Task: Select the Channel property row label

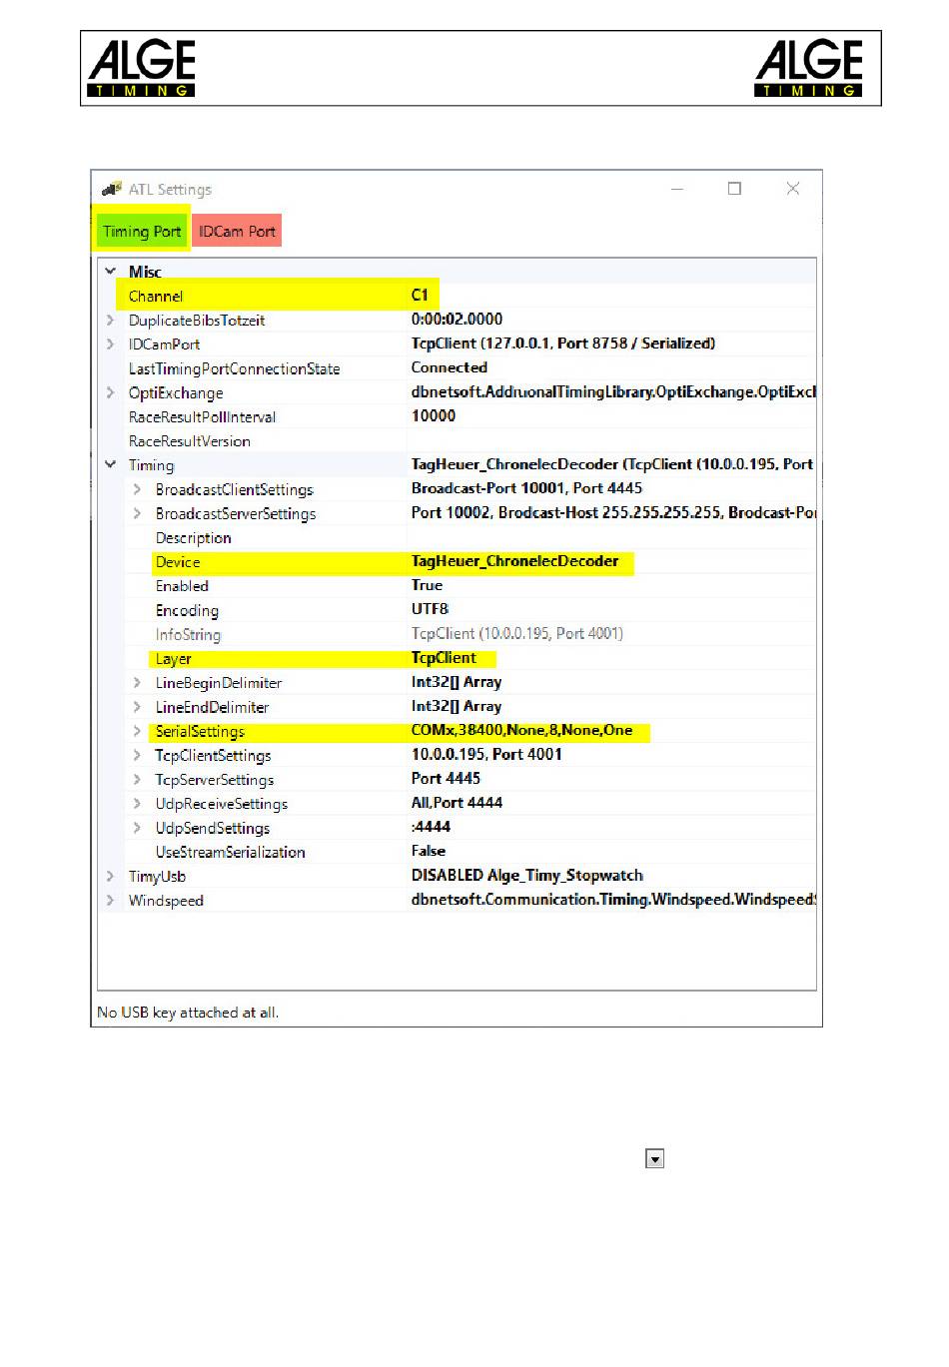Action: pyautogui.click(x=156, y=296)
